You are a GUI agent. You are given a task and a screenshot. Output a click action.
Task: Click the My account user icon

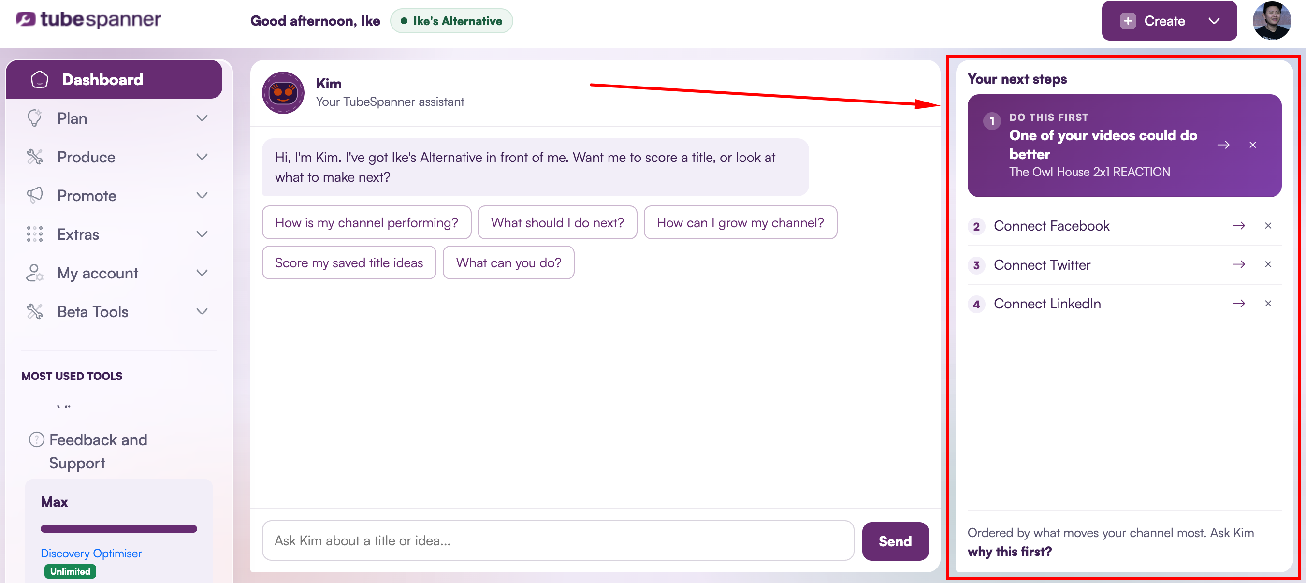pyautogui.click(x=34, y=273)
